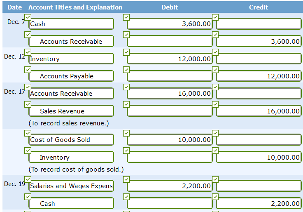This screenshot has width=303, height=212.
Task: Click the checkmark icon above the Dec. 7 Cash field
Action: pyautogui.click(x=28, y=17)
